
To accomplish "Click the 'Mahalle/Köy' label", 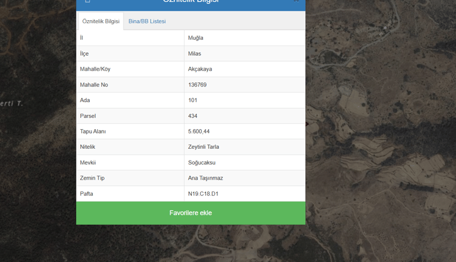I will (x=95, y=69).
